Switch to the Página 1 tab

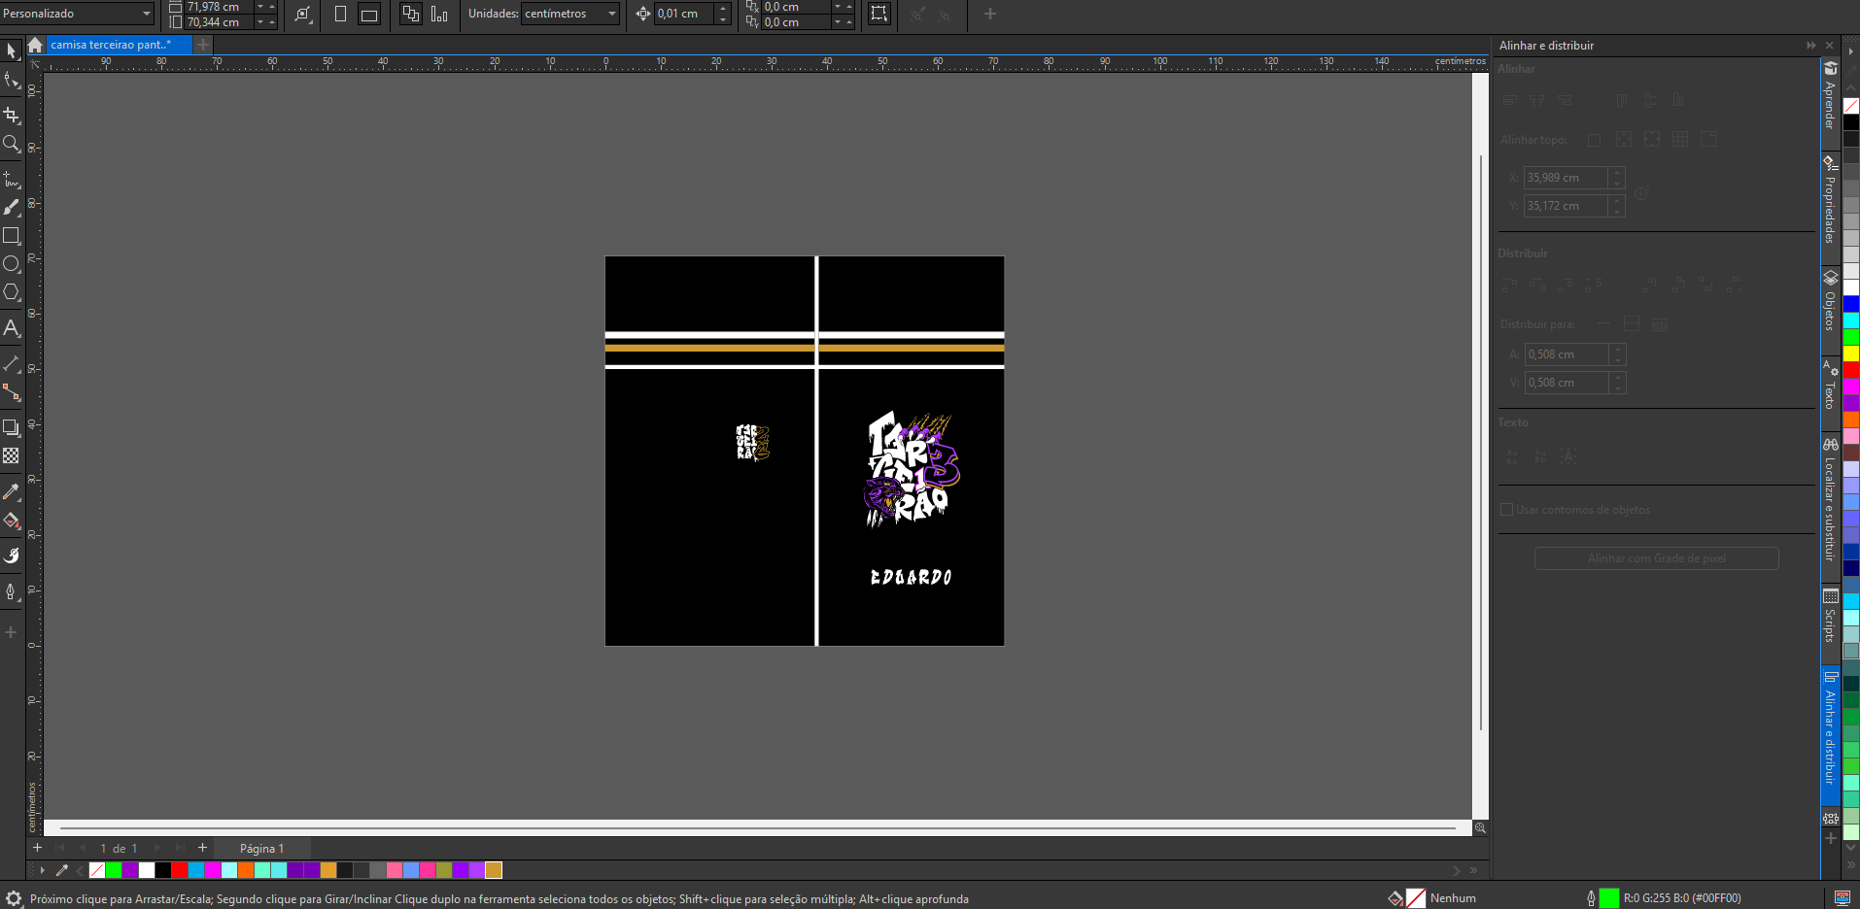pos(261,849)
